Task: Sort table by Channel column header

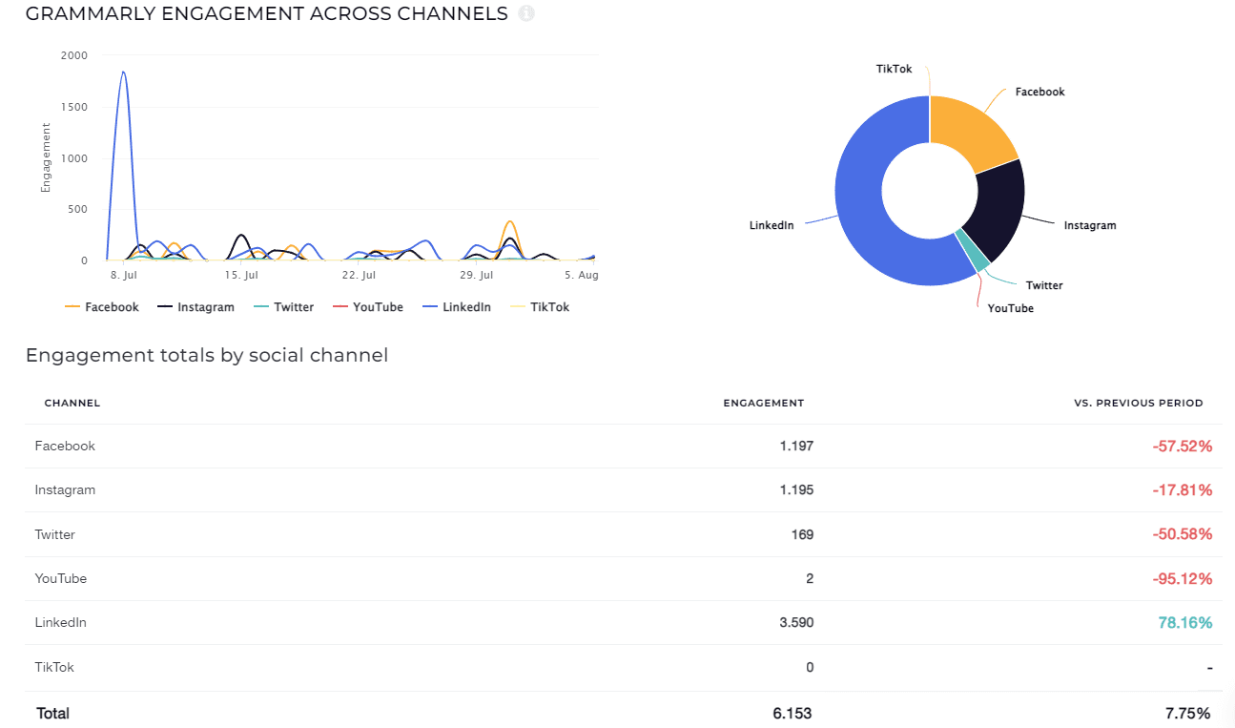Action: (72, 403)
